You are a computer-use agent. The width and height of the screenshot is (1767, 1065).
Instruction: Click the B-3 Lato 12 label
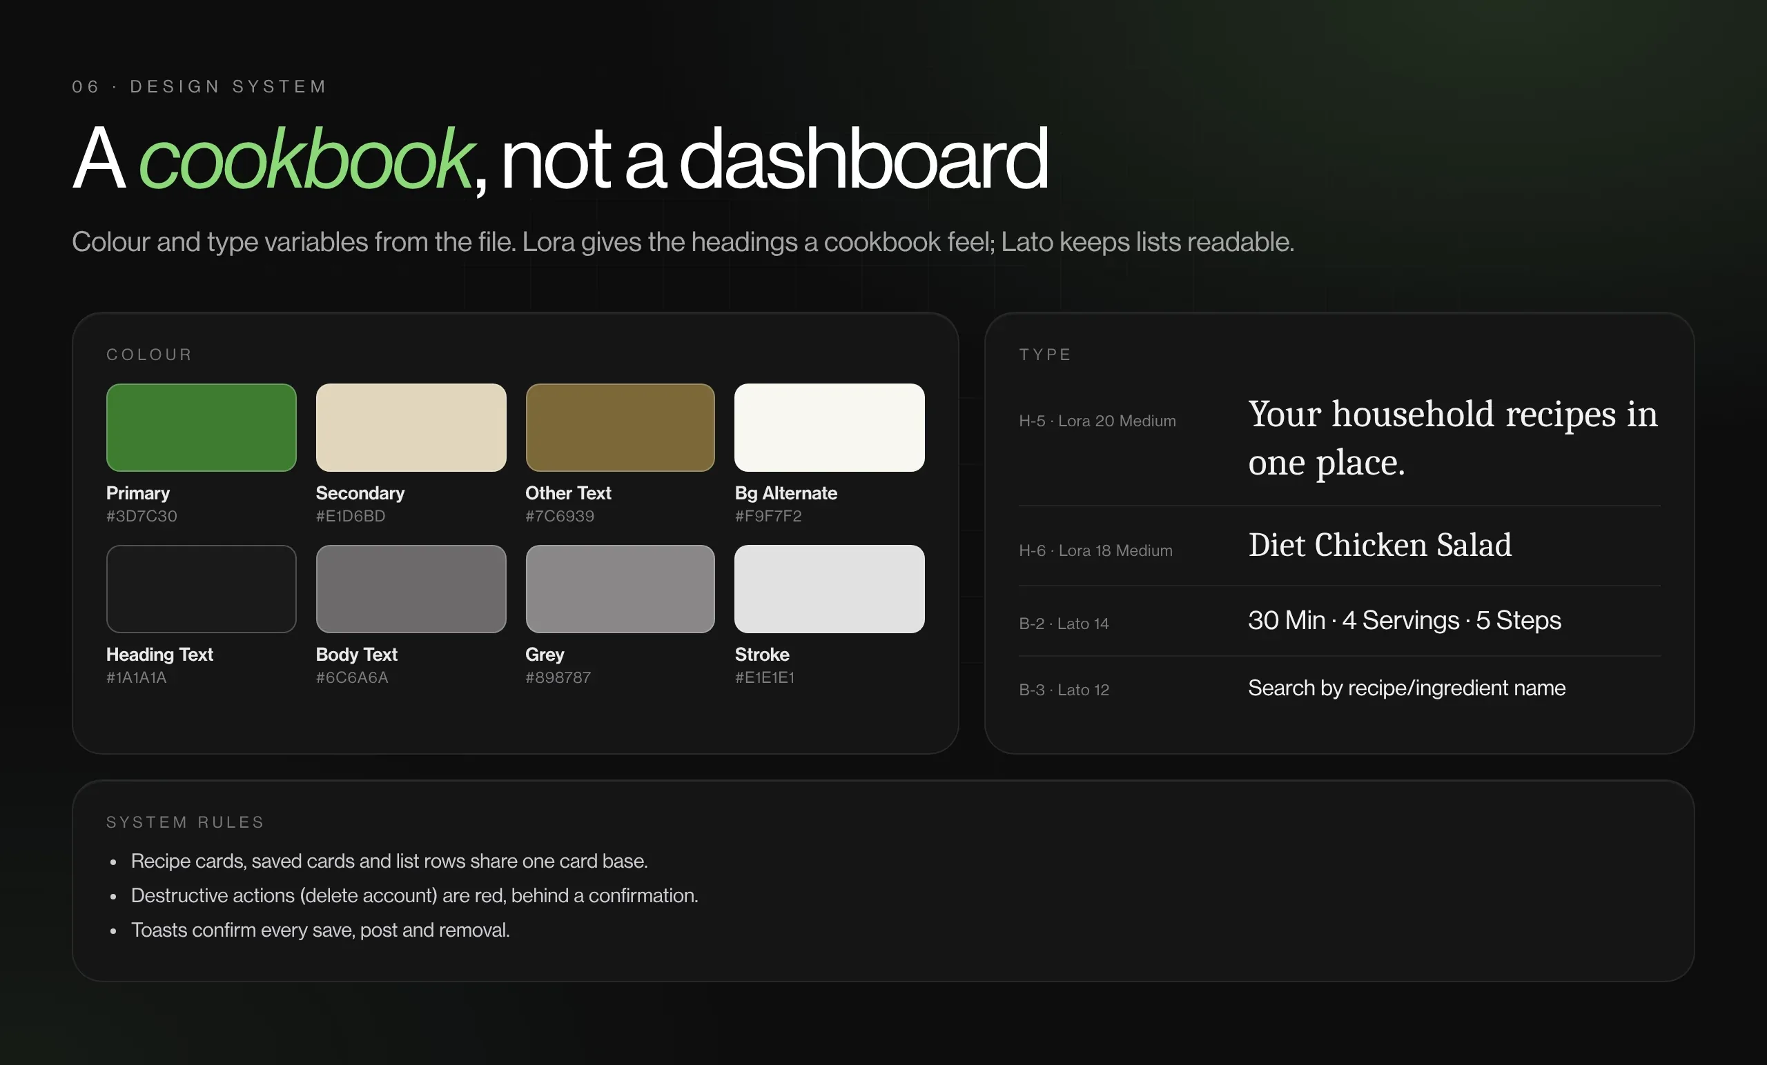pyautogui.click(x=1064, y=690)
